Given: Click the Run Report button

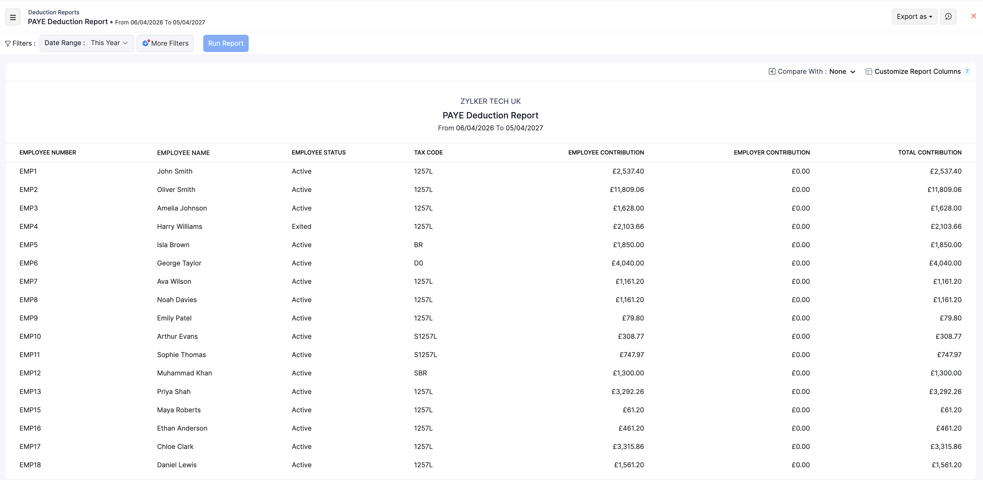Looking at the screenshot, I should pos(226,43).
